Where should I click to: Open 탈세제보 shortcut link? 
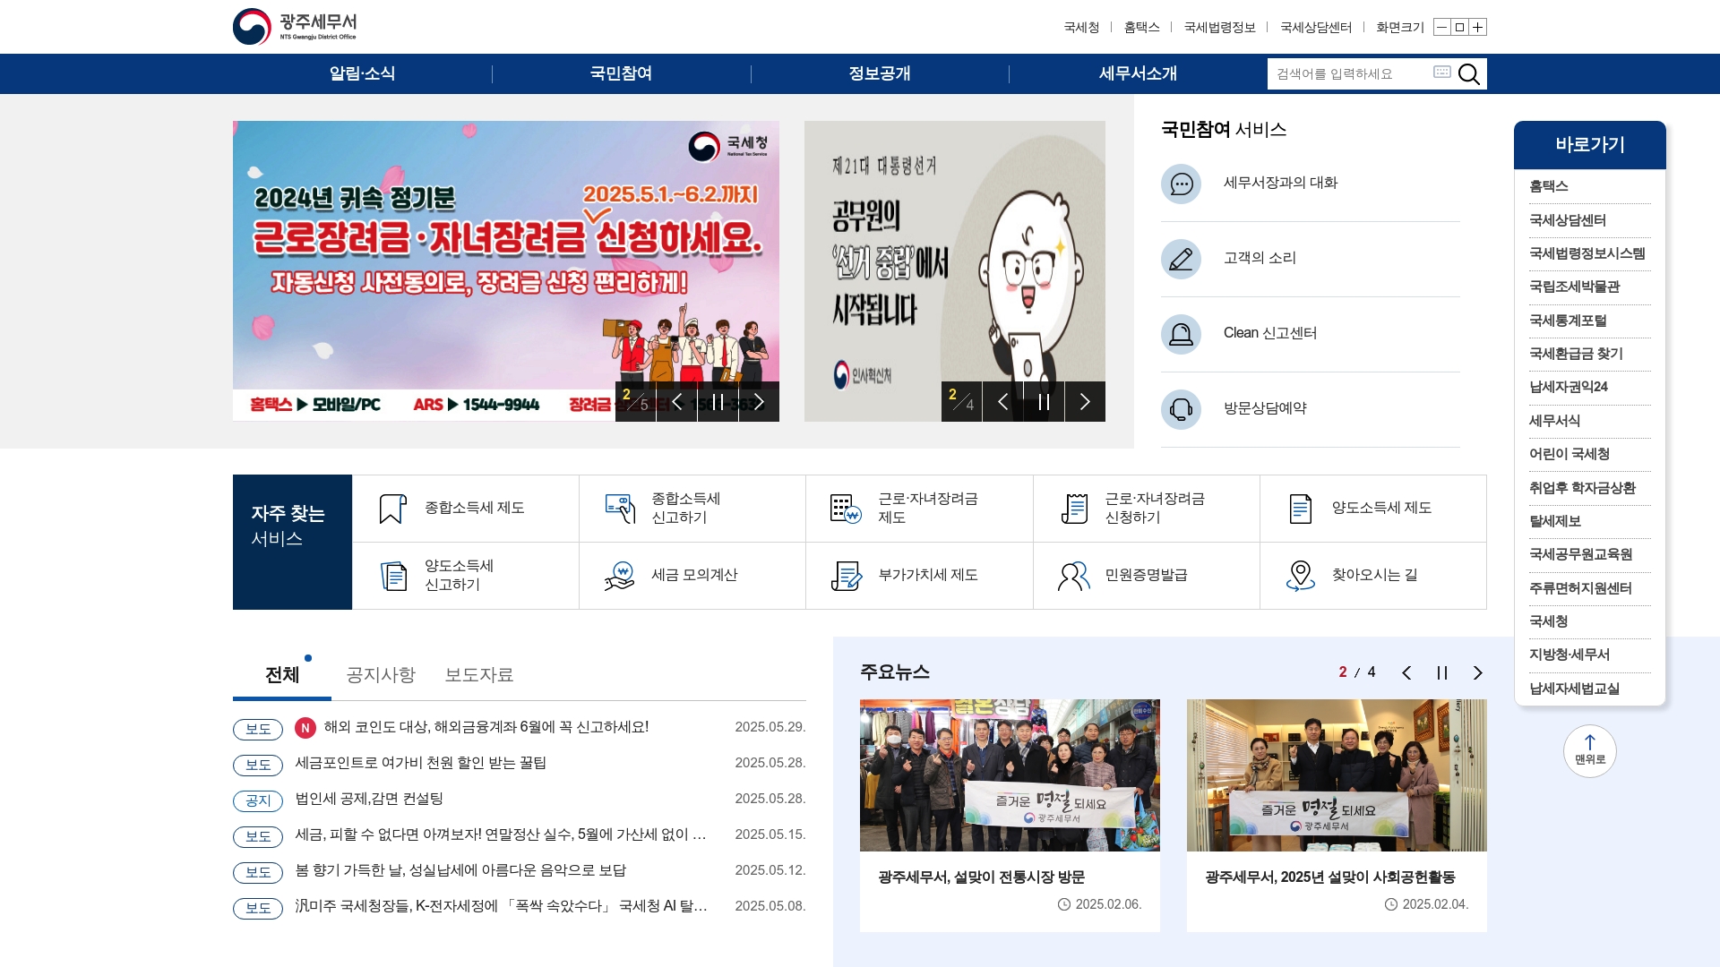(1555, 521)
